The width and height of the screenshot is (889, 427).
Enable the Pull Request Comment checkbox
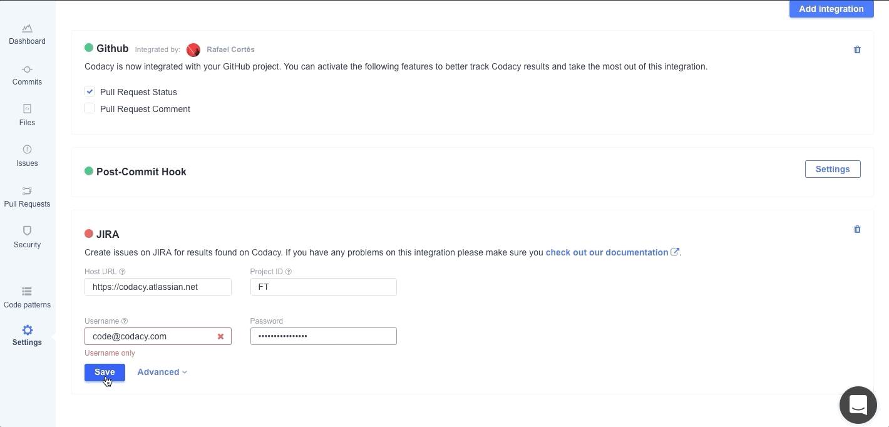[90, 108]
